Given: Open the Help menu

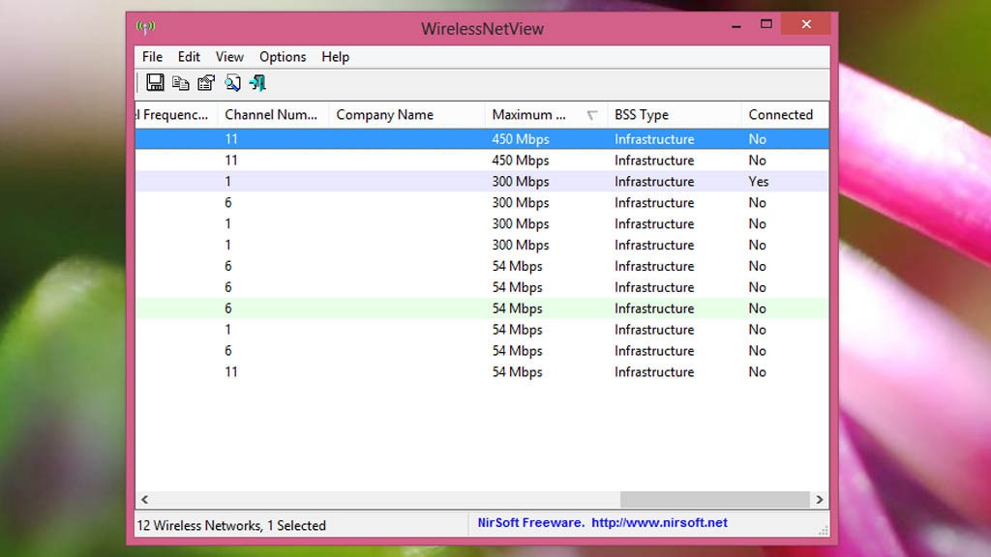Looking at the screenshot, I should [335, 57].
